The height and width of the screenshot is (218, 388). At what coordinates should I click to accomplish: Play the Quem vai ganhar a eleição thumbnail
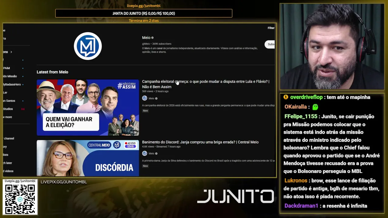[x=88, y=107]
